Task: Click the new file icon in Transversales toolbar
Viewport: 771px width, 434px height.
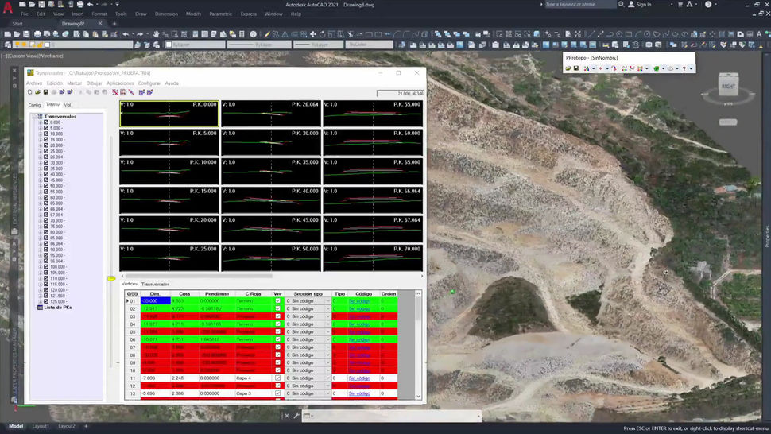Action: (29, 92)
